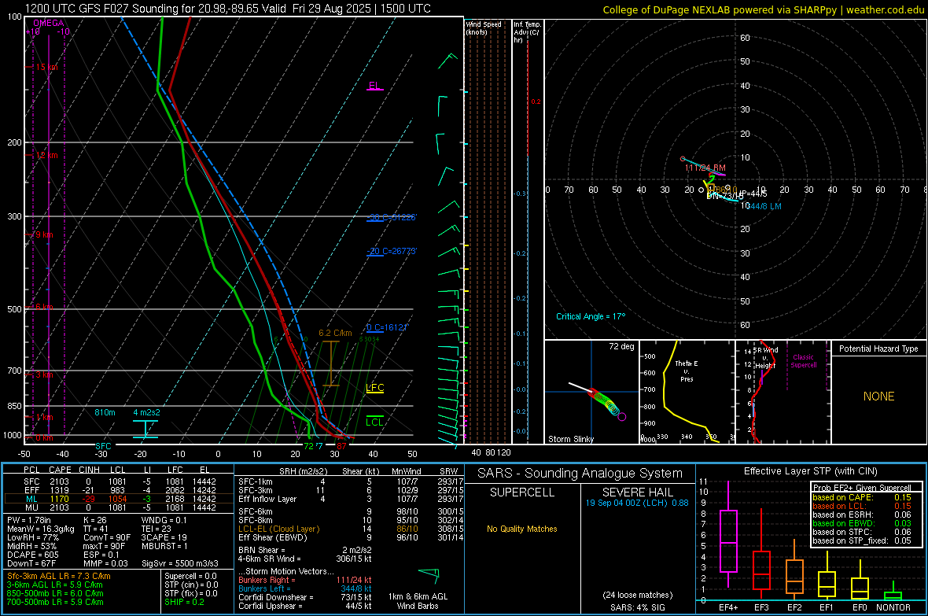Click the sounding title with valid time
The width and height of the screenshot is (928, 616).
click(x=228, y=9)
